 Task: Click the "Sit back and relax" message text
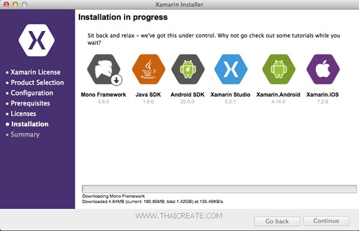[214, 39]
